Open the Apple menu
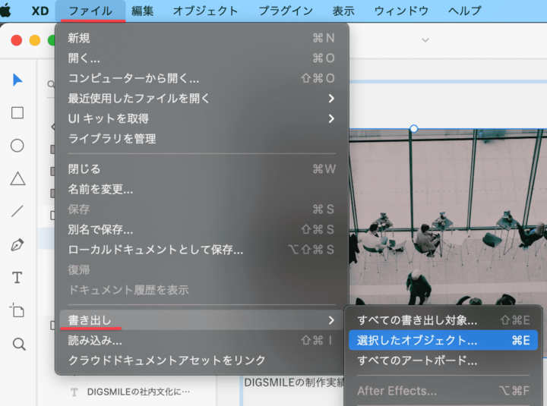The width and height of the screenshot is (547, 406). pos(5,11)
